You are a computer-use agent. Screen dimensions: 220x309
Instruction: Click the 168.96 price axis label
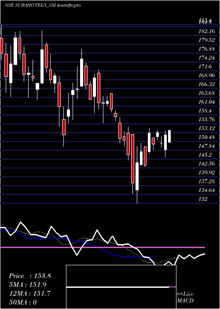click(x=207, y=75)
